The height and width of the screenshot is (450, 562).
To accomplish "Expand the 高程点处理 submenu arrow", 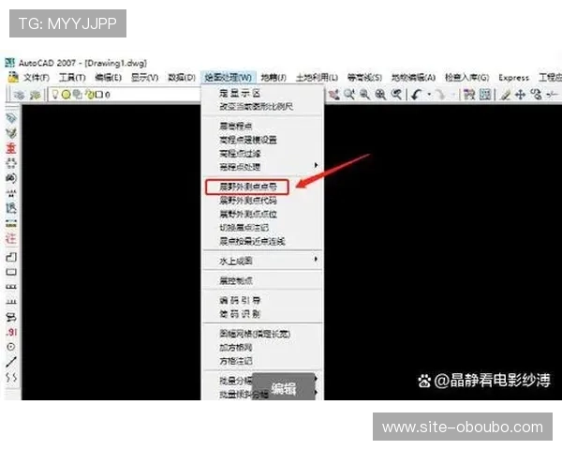I will [316, 165].
